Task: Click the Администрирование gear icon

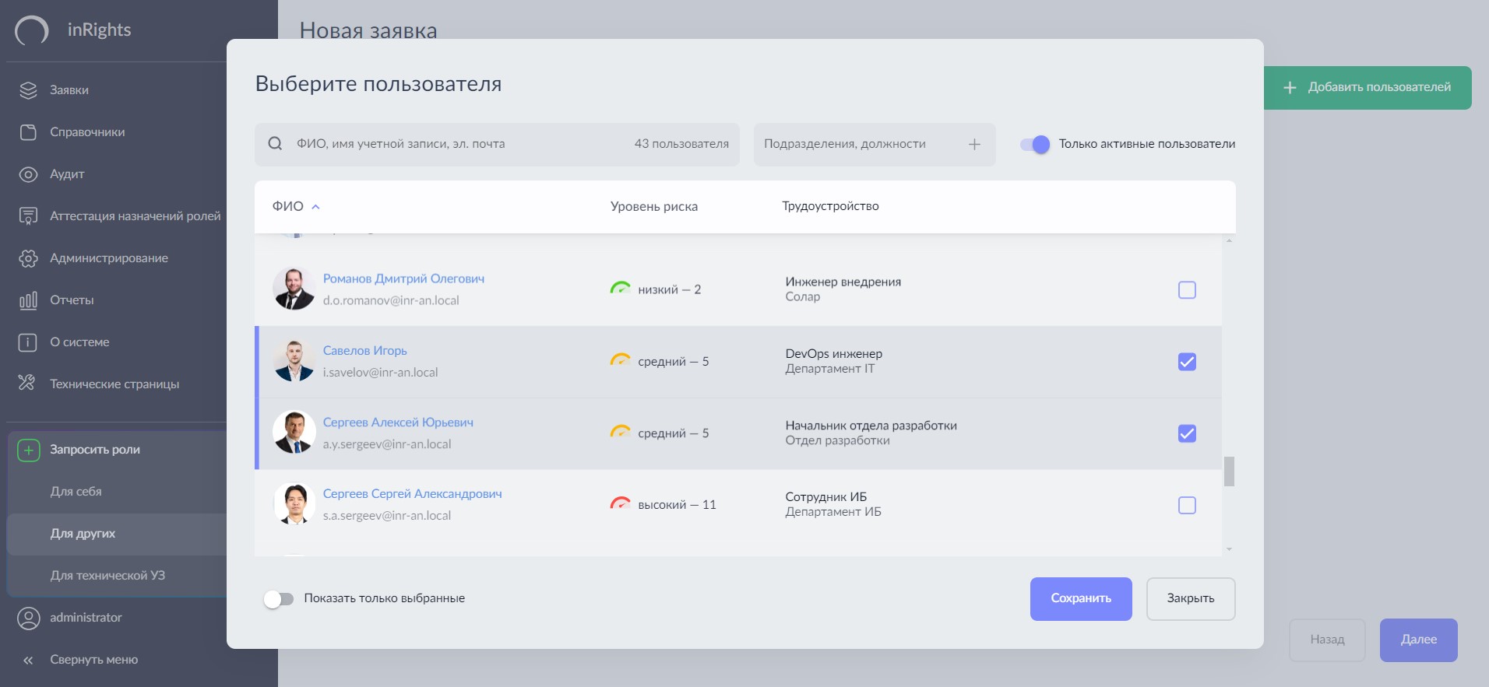Action: point(28,258)
